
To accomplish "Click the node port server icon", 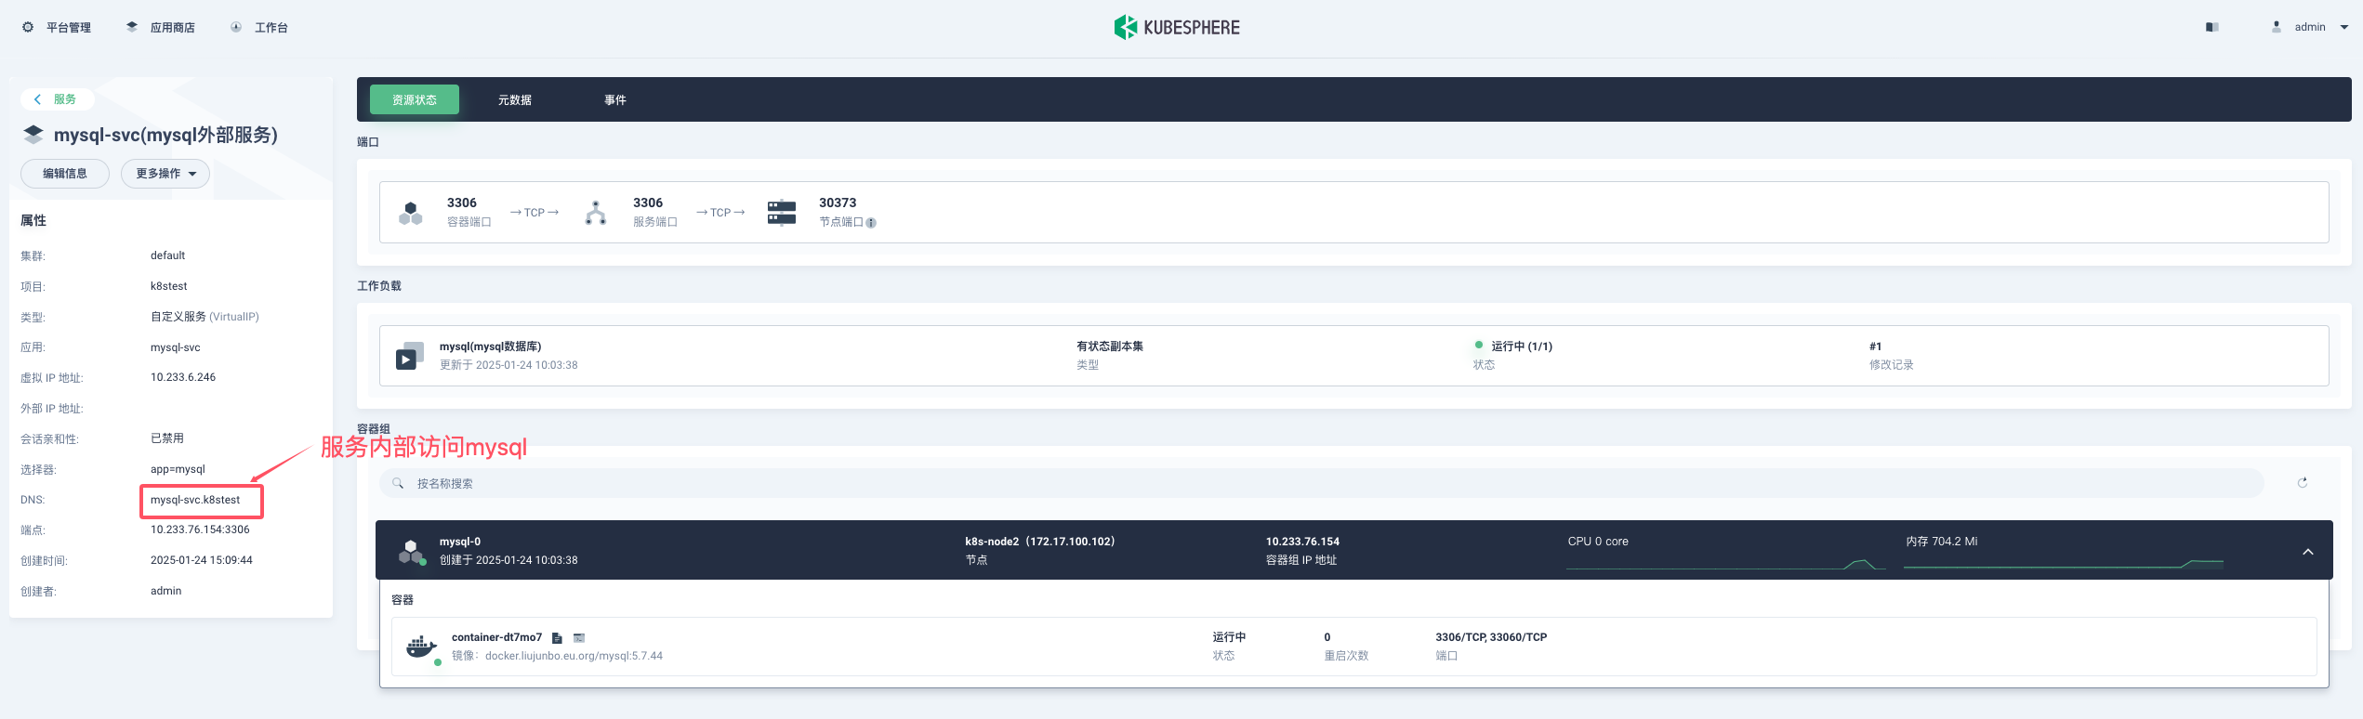I will point(782,213).
